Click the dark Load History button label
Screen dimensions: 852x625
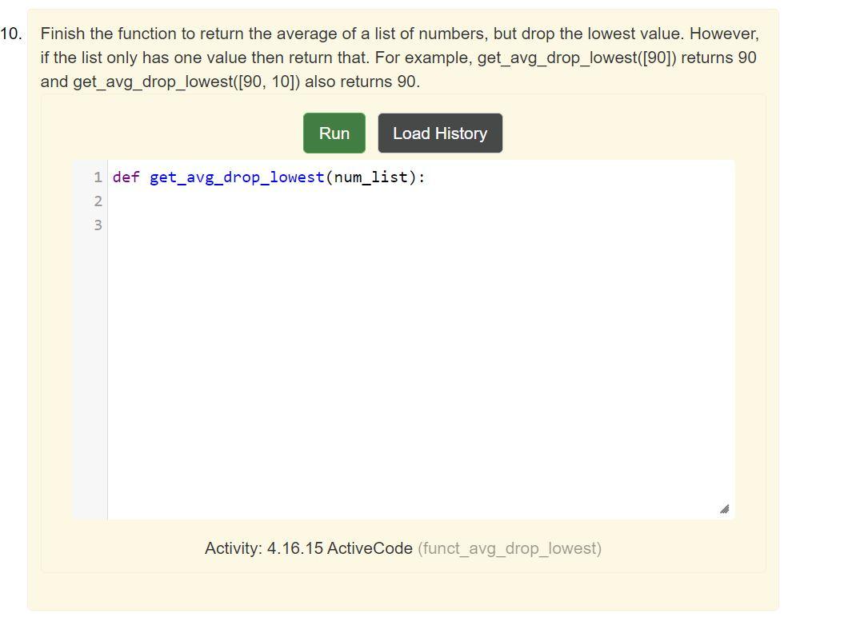(439, 133)
